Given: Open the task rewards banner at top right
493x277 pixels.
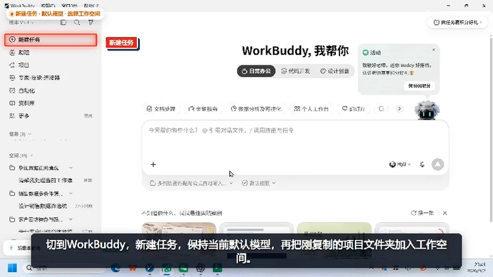Looking at the screenshot, I should [x=457, y=22].
